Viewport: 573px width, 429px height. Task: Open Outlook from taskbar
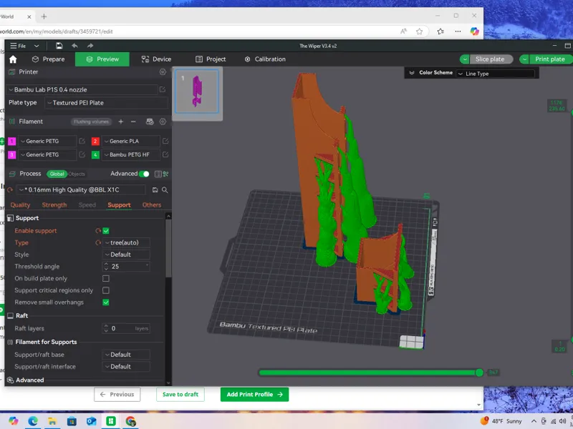[x=92, y=421]
